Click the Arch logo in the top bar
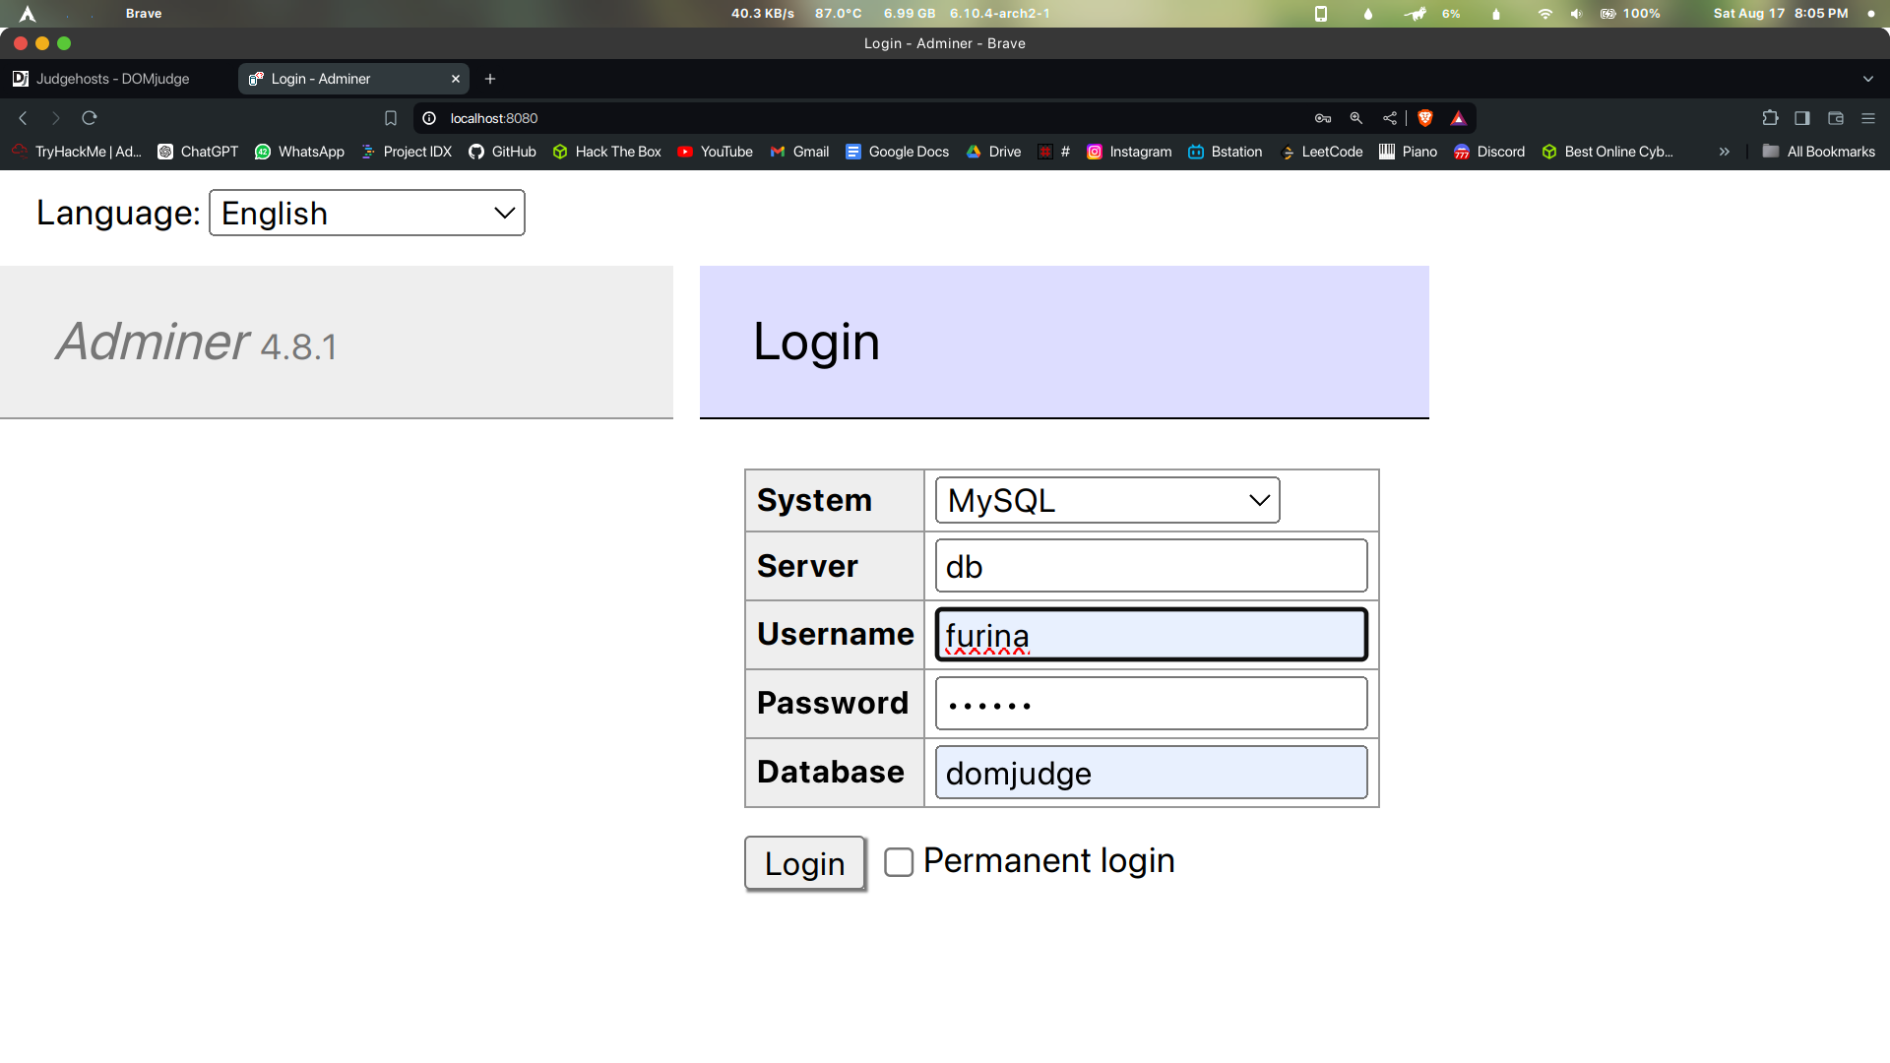Viewport: 1890px width, 1063px height. click(28, 14)
